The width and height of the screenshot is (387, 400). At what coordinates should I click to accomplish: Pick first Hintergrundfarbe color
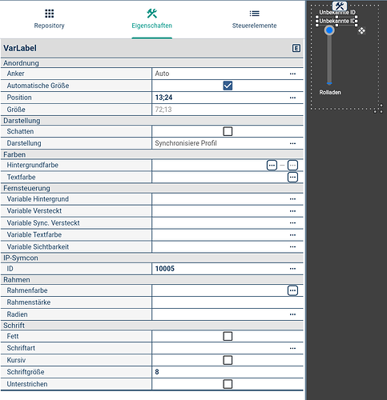(x=272, y=166)
